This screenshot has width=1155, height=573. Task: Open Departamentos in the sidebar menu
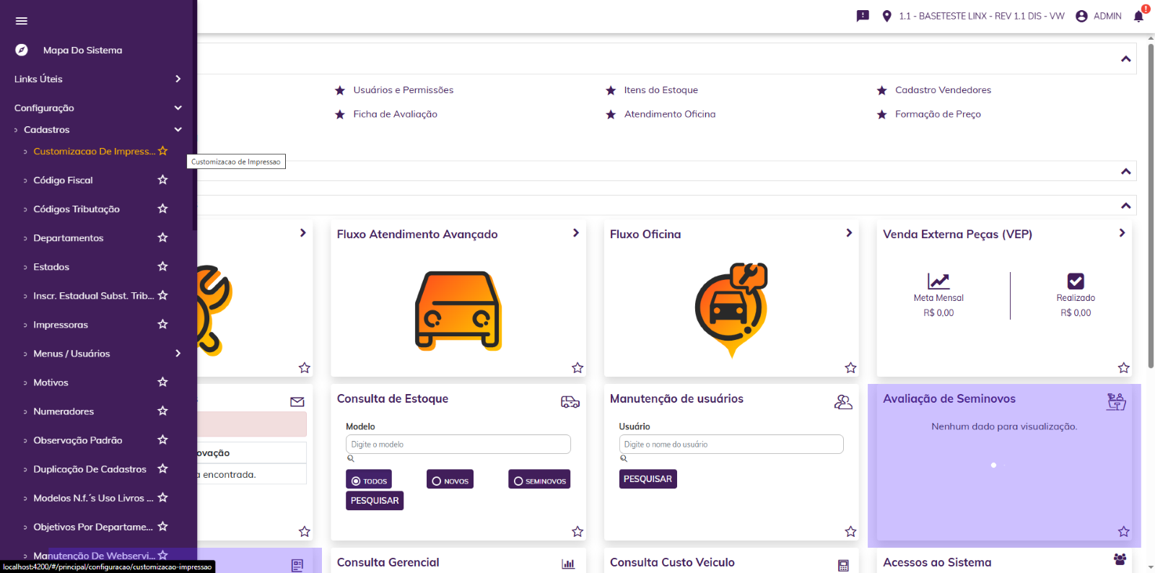(x=69, y=238)
